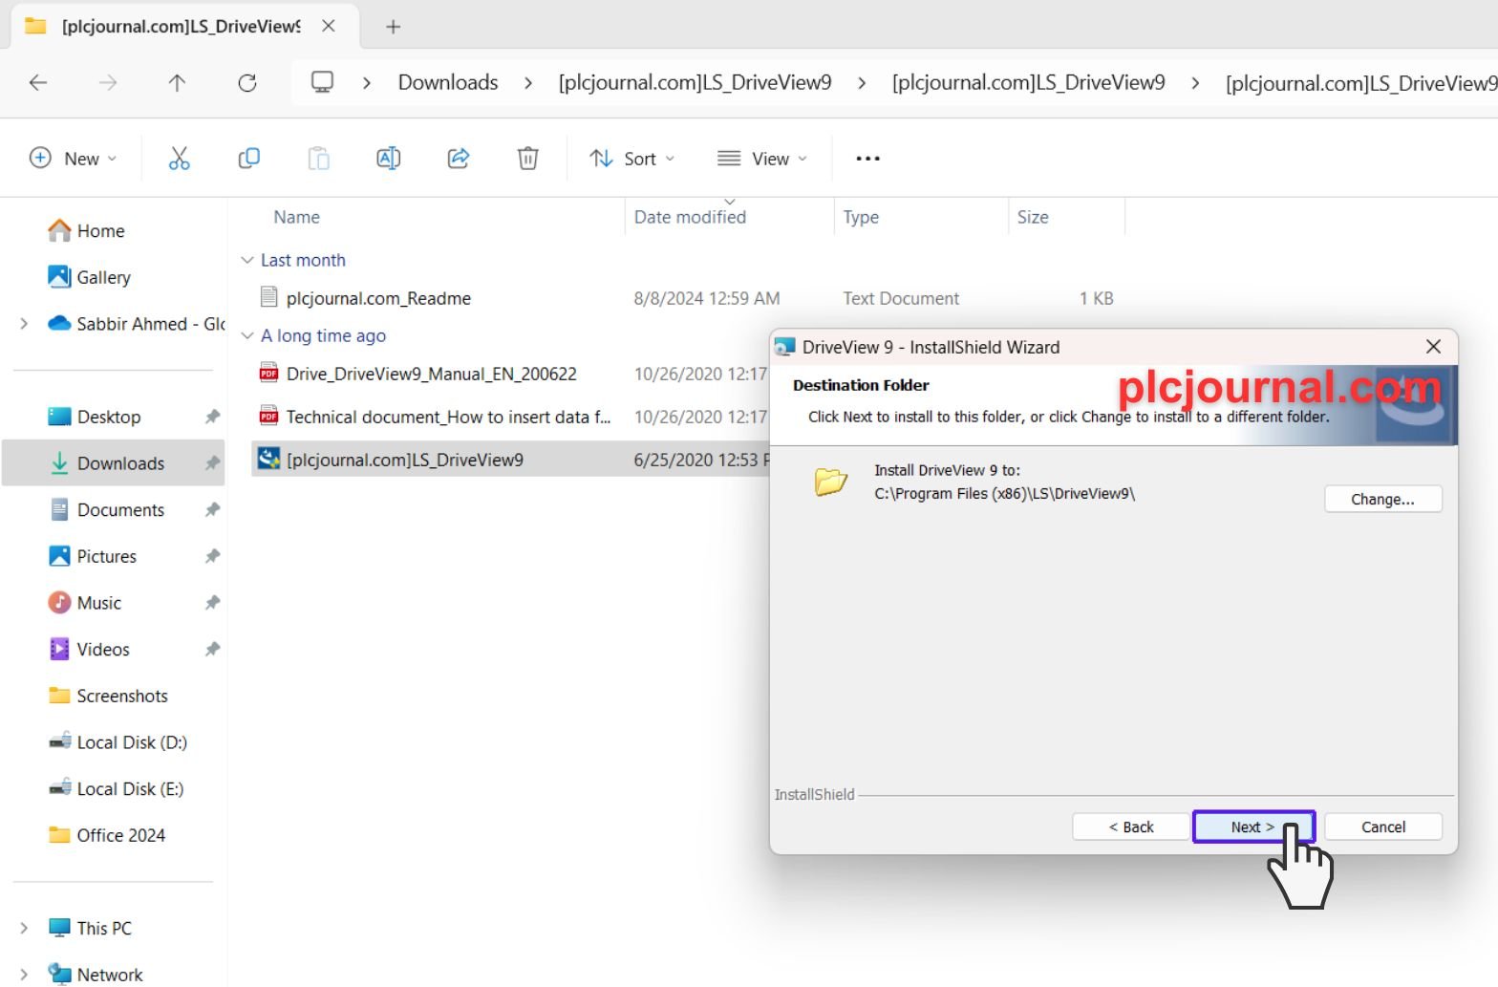1498x987 pixels.
Task: Refresh the current folder view
Action: tap(247, 83)
